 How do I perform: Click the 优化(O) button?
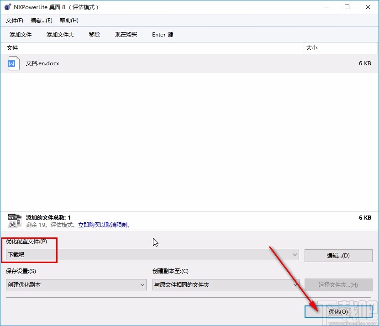pyautogui.click(x=338, y=312)
